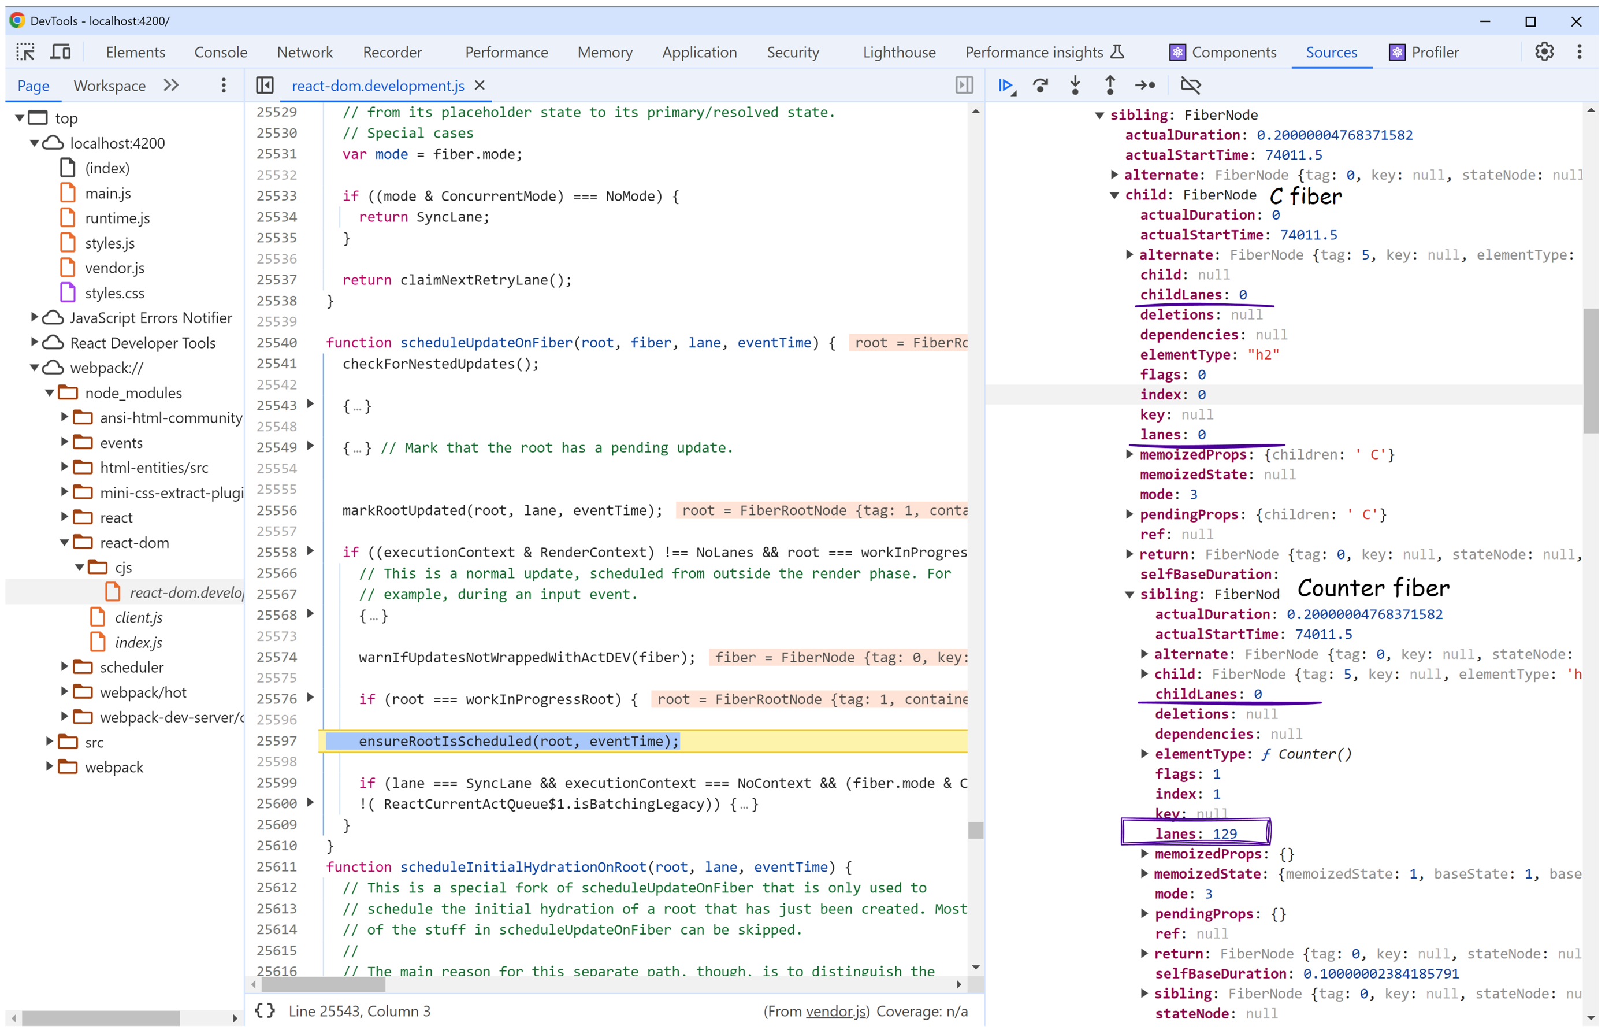Switch to the Elements tab

[x=136, y=52]
